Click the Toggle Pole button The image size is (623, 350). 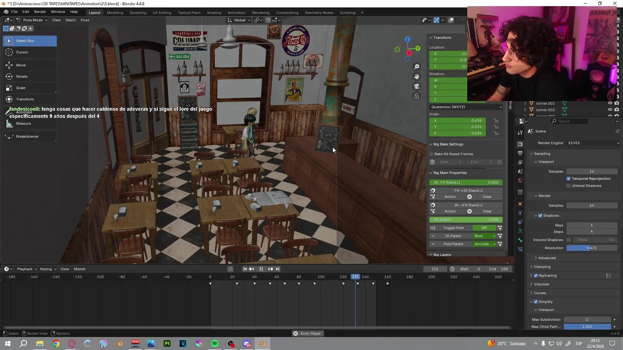click(x=453, y=227)
